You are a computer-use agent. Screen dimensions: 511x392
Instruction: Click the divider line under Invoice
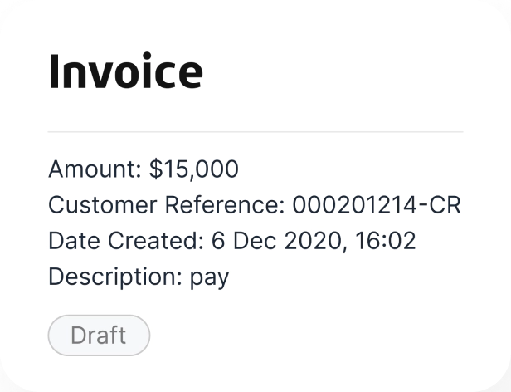coord(255,131)
